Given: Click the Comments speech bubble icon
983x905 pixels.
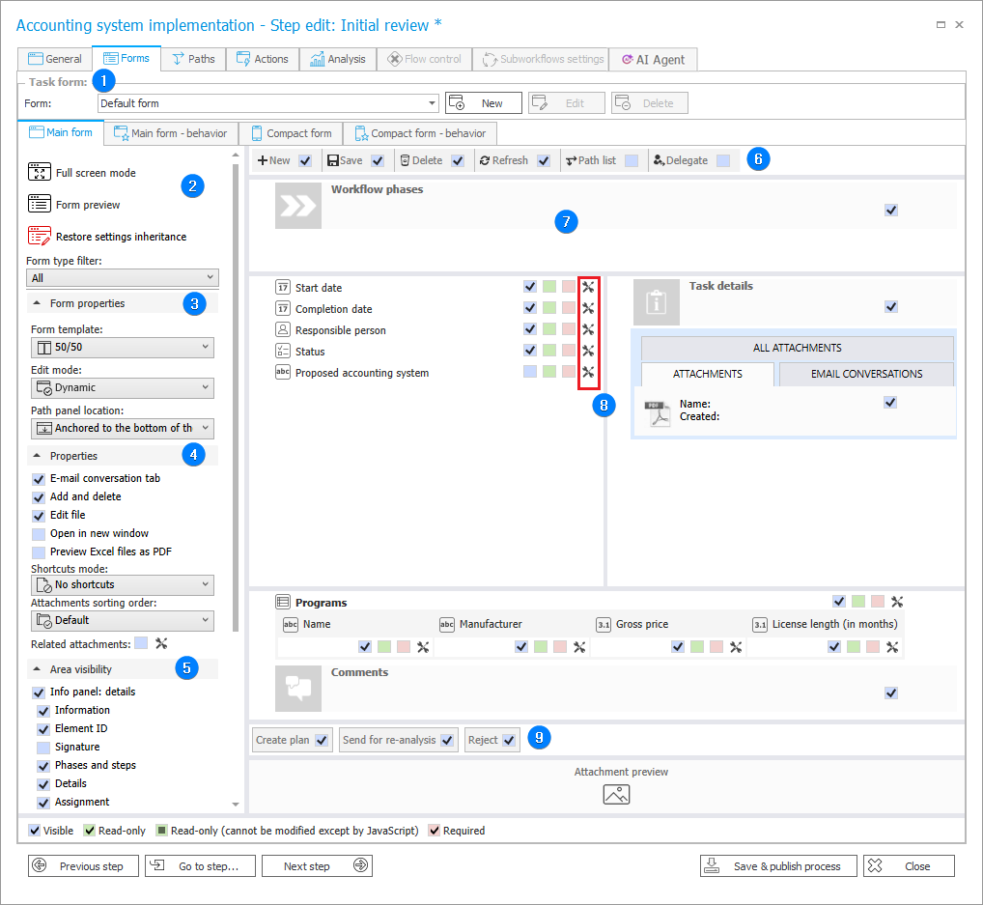Looking at the screenshot, I should click(x=297, y=688).
